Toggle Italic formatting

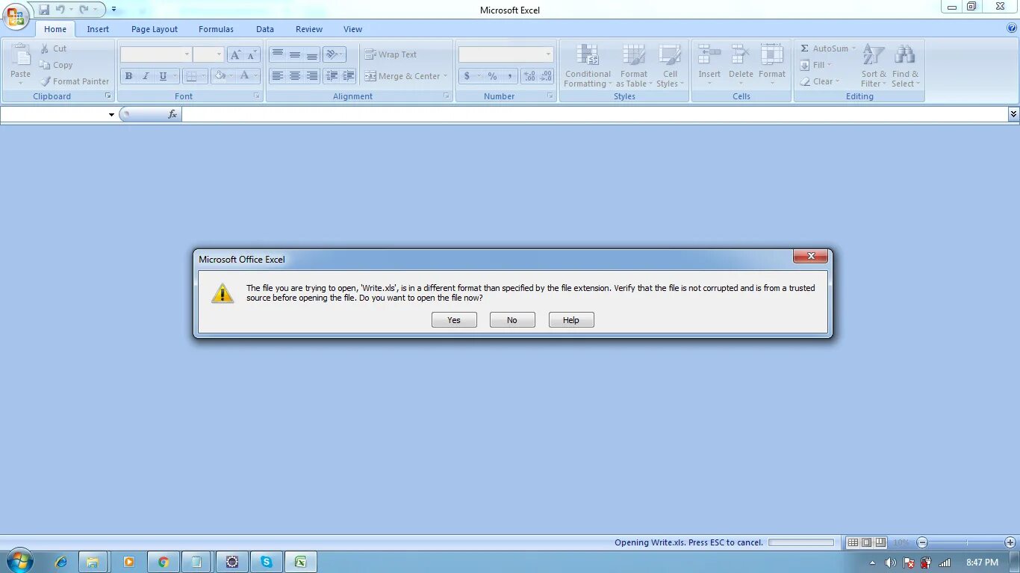coord(146,76)
